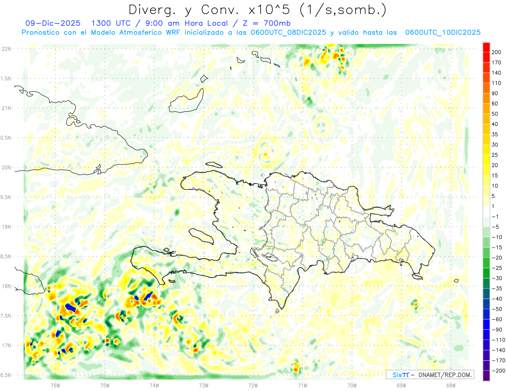The image size is (506, 391).
Task: Click the '69W' longitude label
Action: (x=401, y=385)
